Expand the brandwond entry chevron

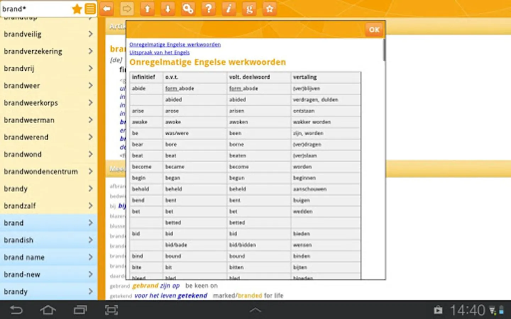tap(90, 154)
